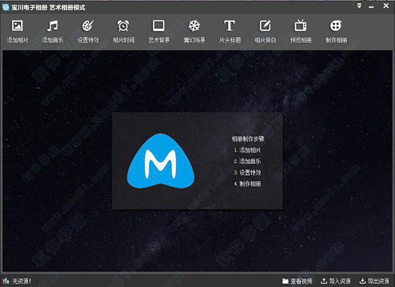Open 魔幻场景 snowflake scene tool
This screenshot has height=287, width=395.
(x=194, y=31)
